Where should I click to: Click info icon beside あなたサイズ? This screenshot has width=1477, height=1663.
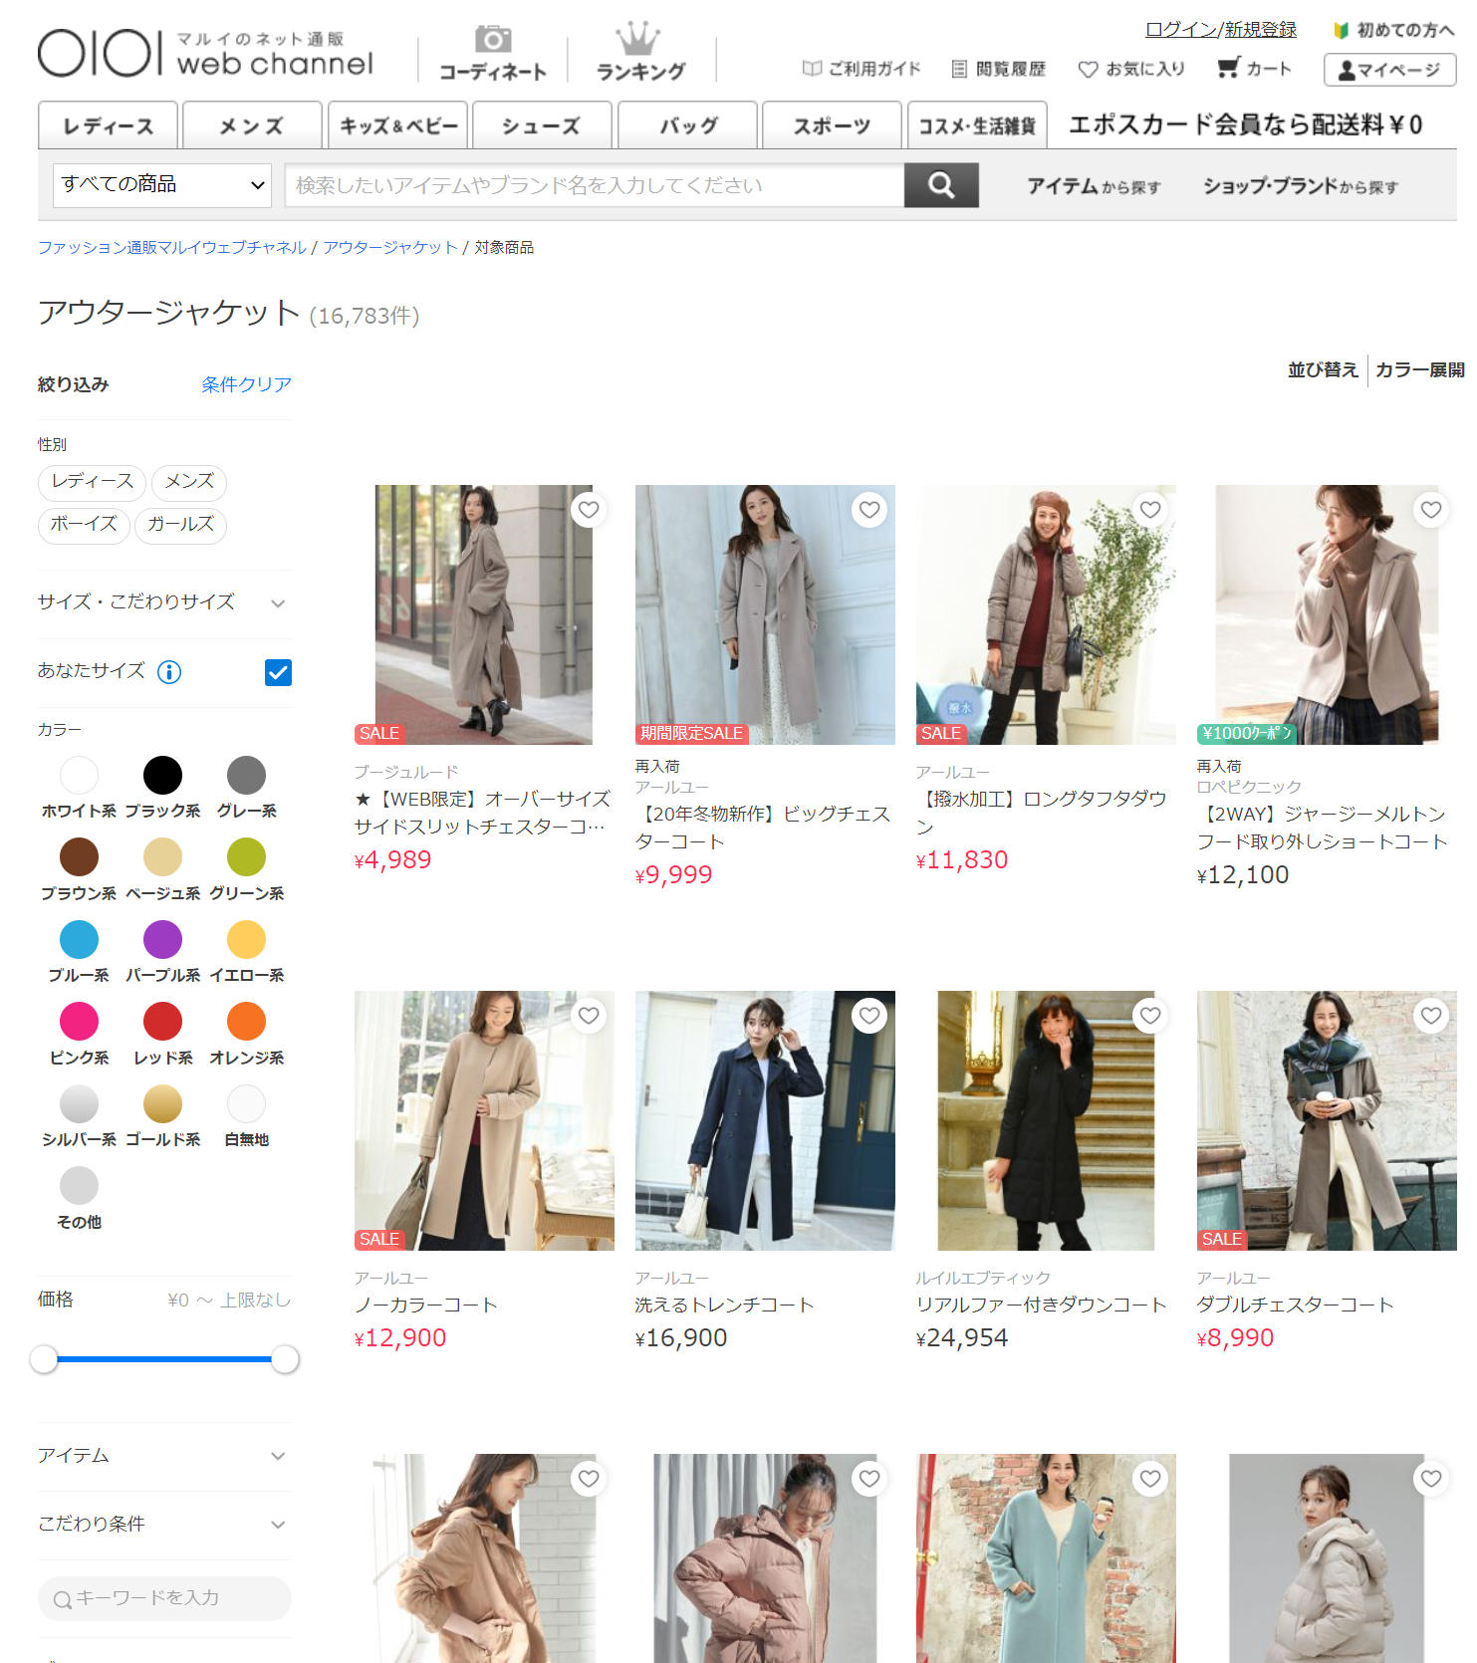point(169,672)
